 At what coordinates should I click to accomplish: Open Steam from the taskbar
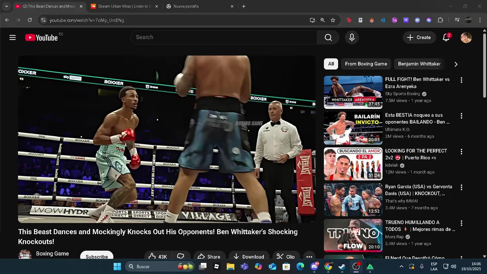[x=342, y=266]
